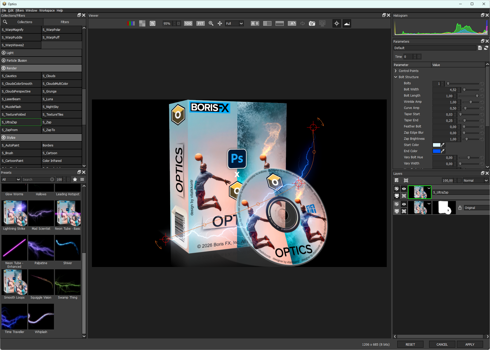Show favorite presets with star icon
This screenshot has height=350, width=490.
pyautogui.click(x=75, y=179)
